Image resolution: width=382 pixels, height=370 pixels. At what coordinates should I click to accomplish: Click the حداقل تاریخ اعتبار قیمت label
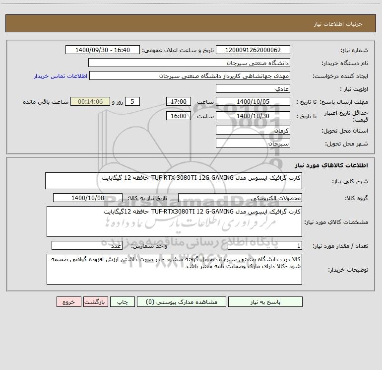(346, 116)
